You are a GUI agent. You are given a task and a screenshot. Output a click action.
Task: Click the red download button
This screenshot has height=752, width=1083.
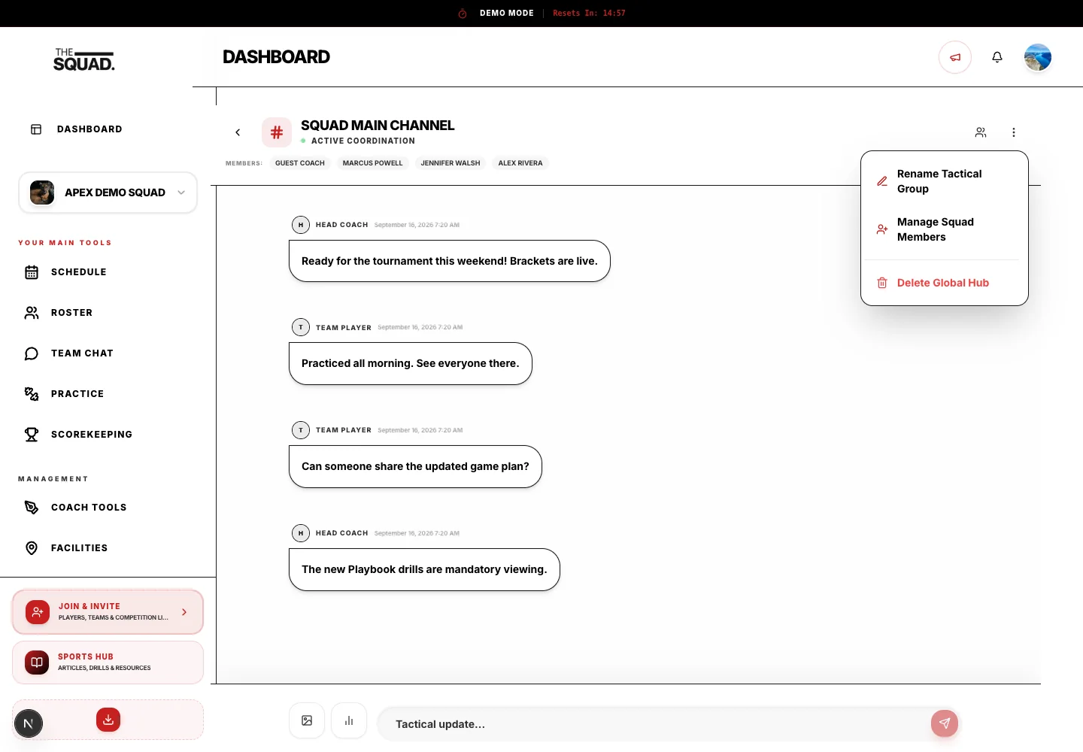coord(108,720)
